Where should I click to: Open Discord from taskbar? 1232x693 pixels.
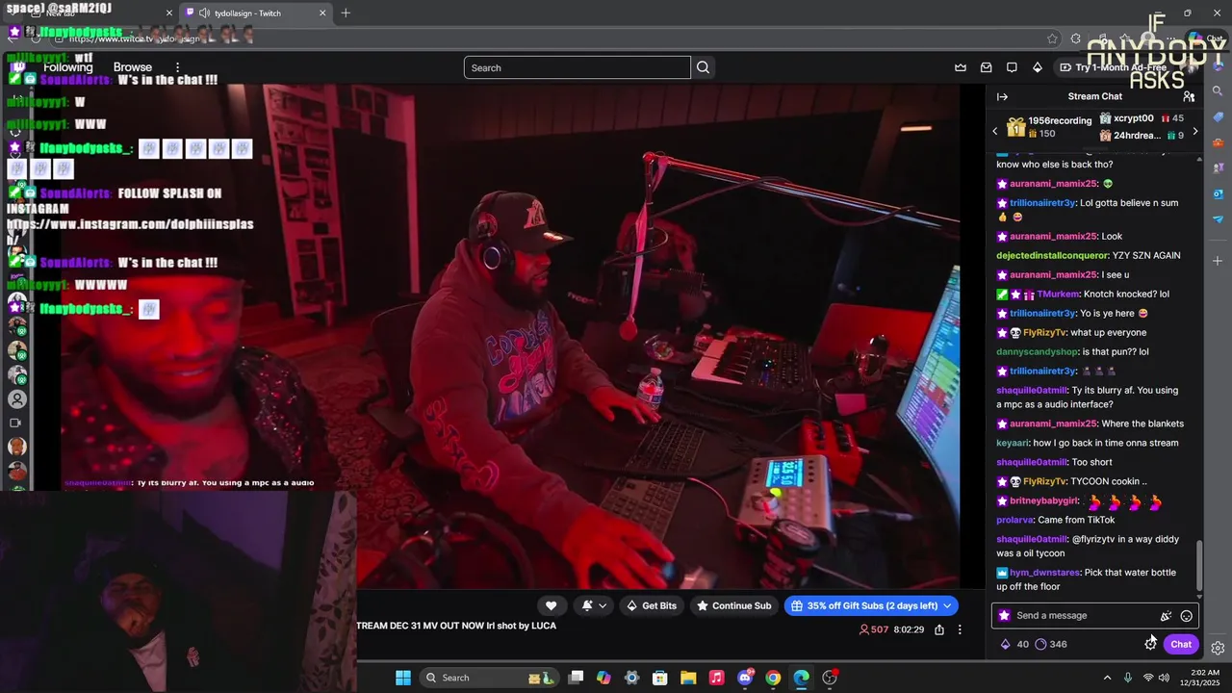click(x=744, y=678)
